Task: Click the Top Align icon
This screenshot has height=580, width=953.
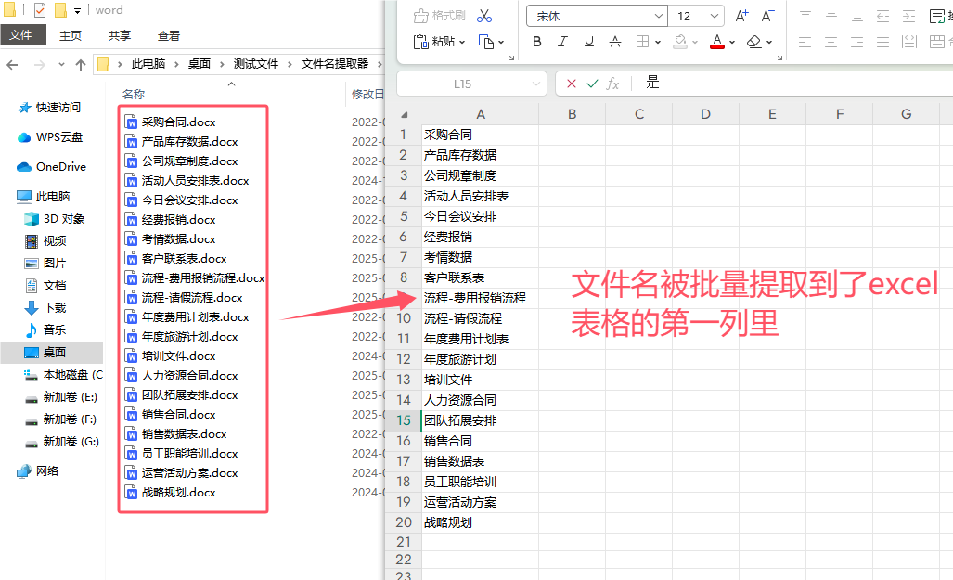Action: click(805, 16)
